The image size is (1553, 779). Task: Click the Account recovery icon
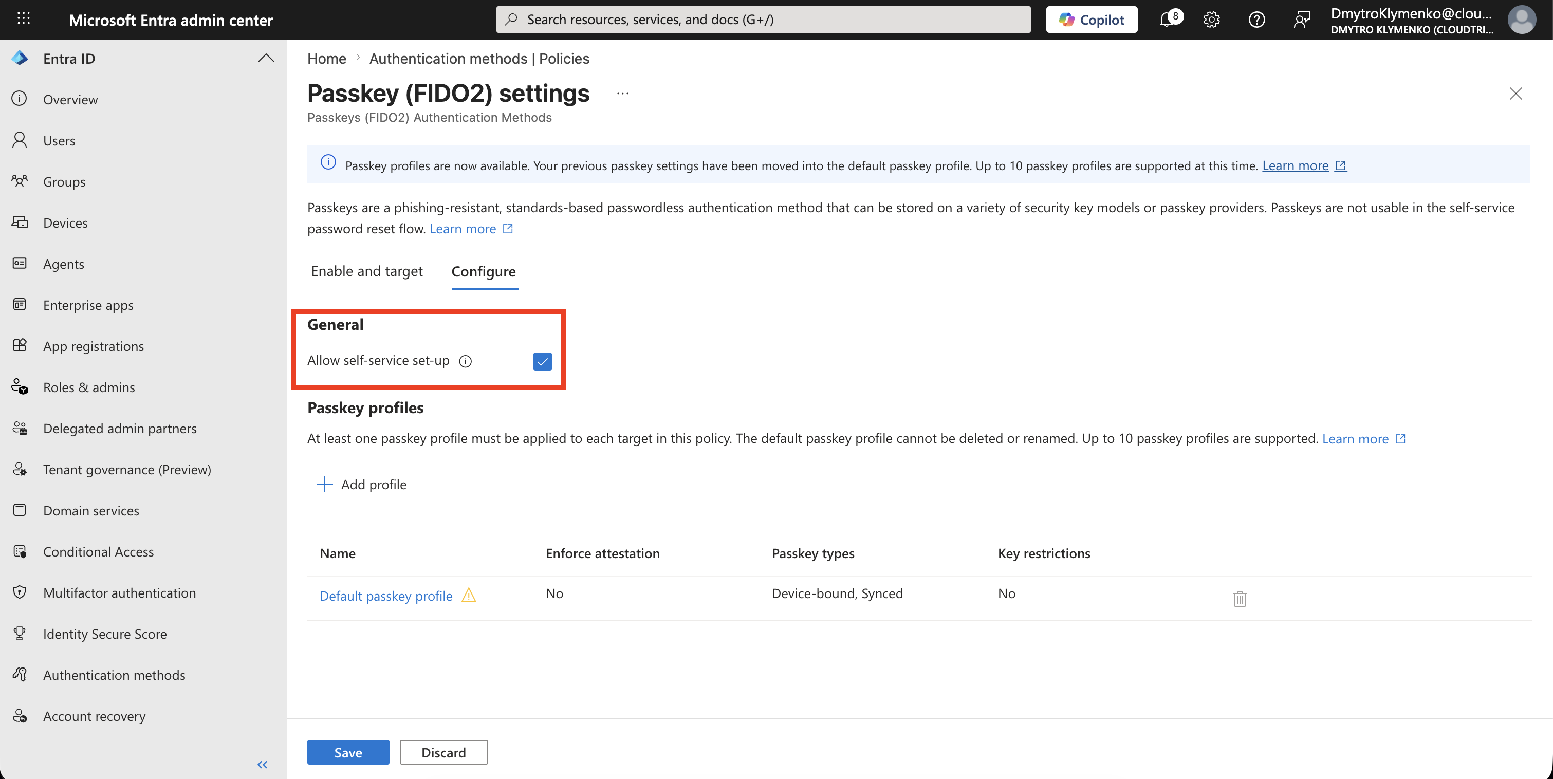tap(20, 716)
